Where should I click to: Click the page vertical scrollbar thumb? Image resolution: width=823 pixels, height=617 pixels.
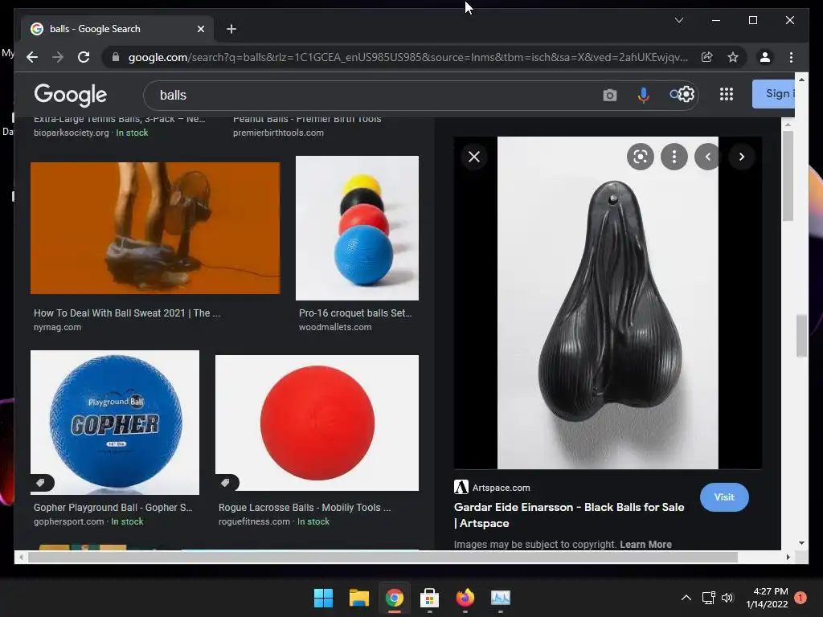(801, 336)
